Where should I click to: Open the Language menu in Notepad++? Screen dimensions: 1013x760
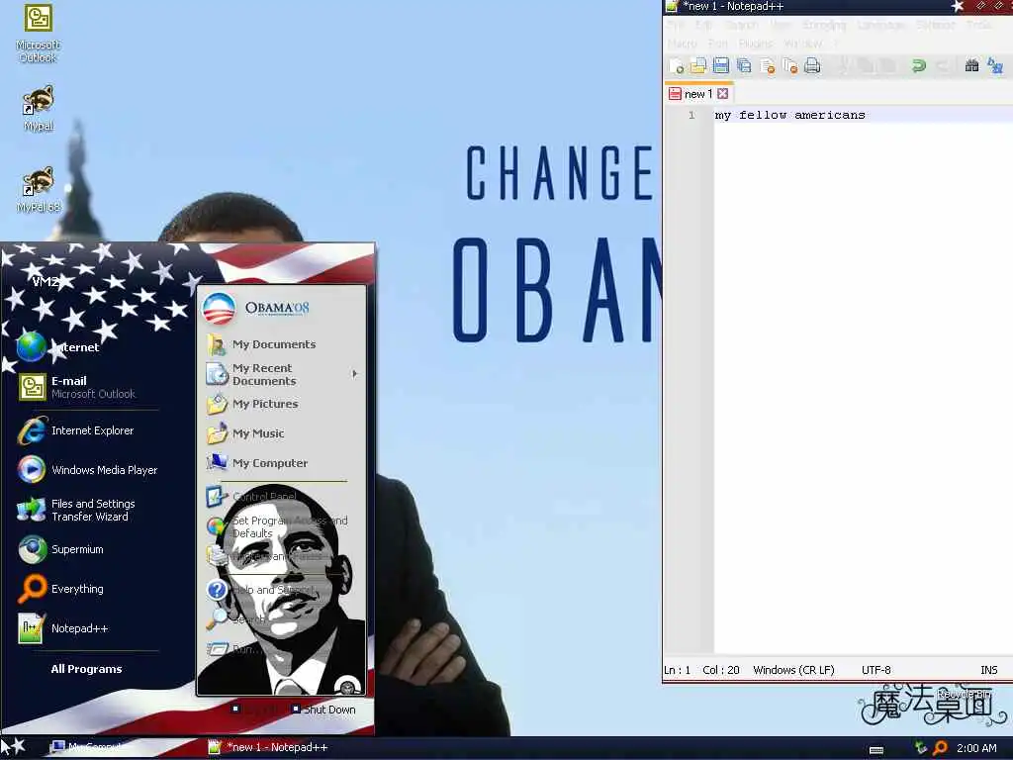(881, 25)
